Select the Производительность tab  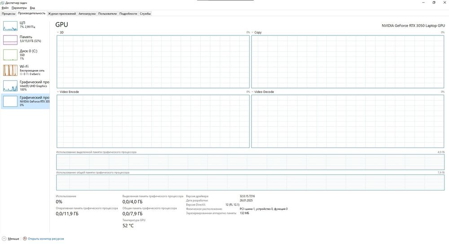click(x=31, y=13)
